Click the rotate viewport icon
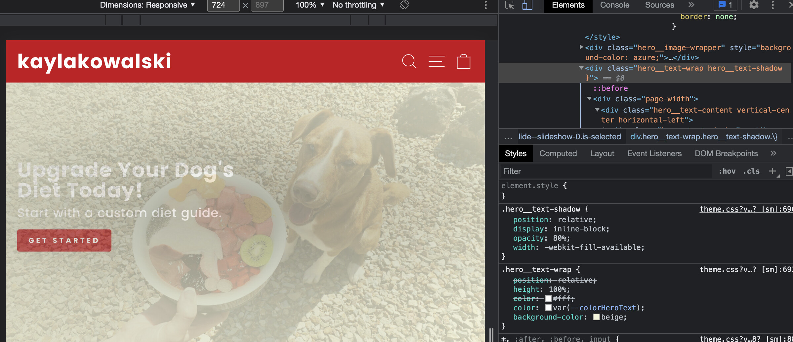Screen dimensions: 793x342 click(x=404, y=5)
